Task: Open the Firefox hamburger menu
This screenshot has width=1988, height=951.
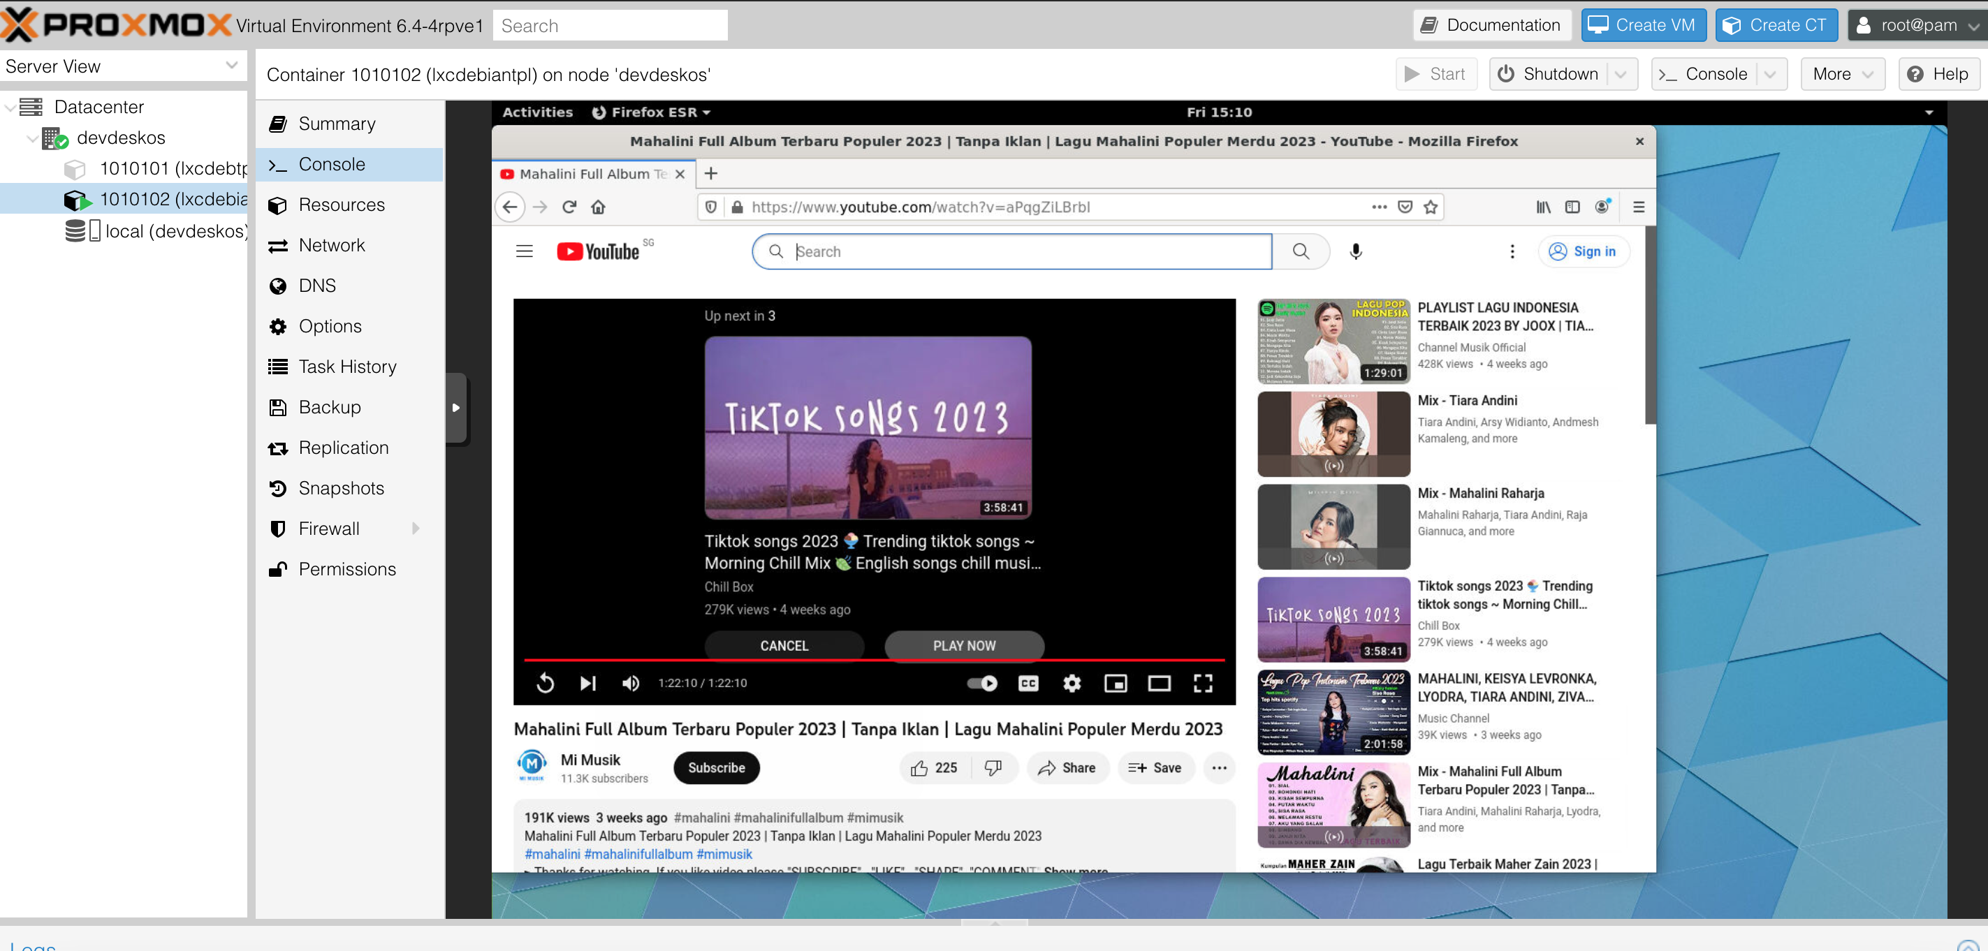Action: 1639,207
